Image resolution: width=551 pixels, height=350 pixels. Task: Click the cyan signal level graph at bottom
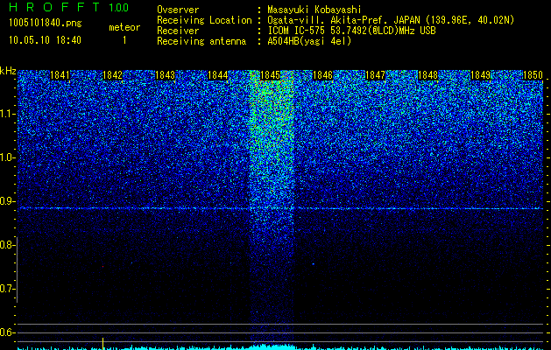280,347
